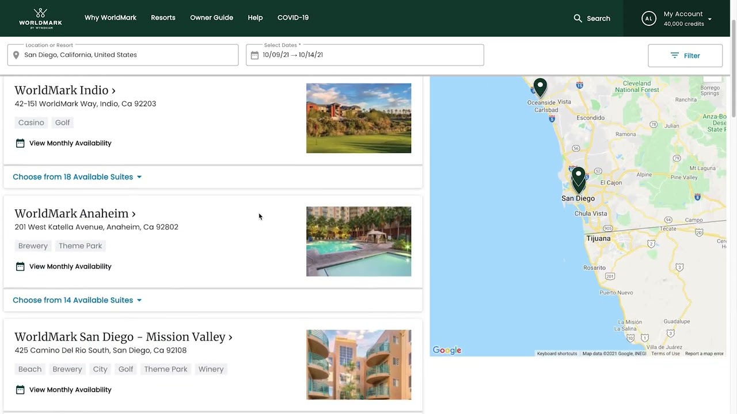Screen dimensions: 737x414
Task: Click the Escondido label on the map
Action: (591, 118)
